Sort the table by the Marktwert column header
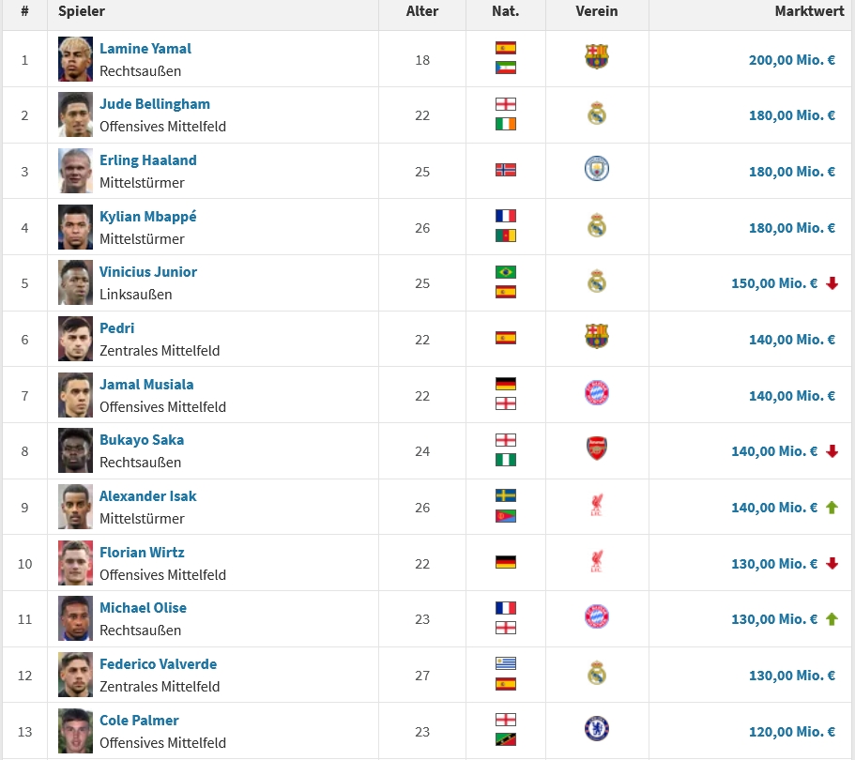 (809, 11)
